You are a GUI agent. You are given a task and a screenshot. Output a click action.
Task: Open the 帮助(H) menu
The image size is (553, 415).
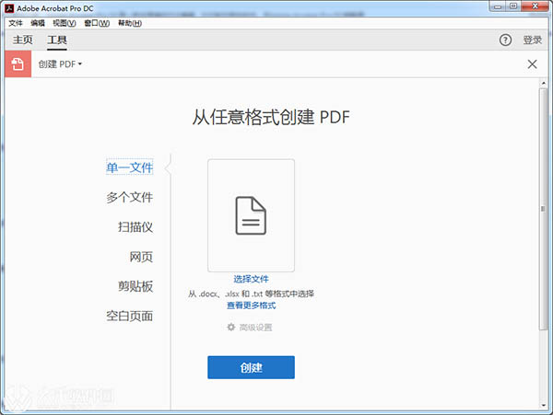(130, 23)
